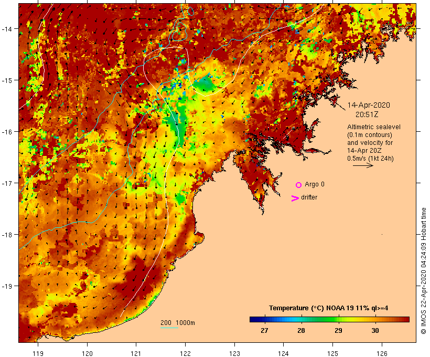Click the '0.5m/s (1kt 24h)' label
Viewport: 430px width, 357px height.
pos(370,159)
